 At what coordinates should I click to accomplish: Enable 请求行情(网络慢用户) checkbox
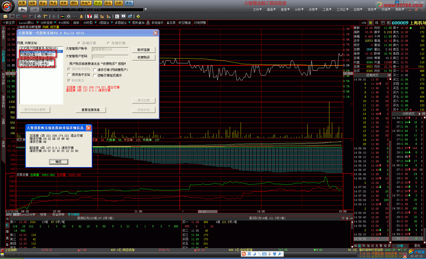click(95, 70)
